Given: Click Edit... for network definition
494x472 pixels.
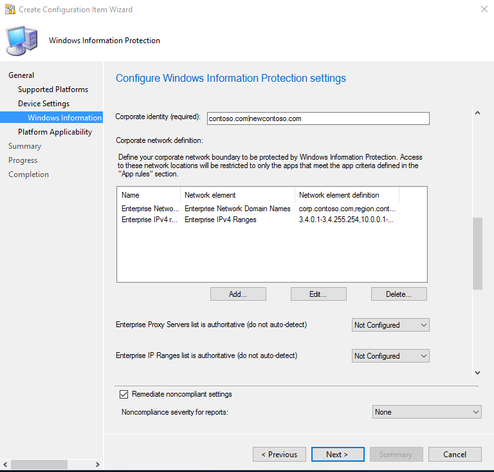Looking at the screenshot, I should [318, 294].
